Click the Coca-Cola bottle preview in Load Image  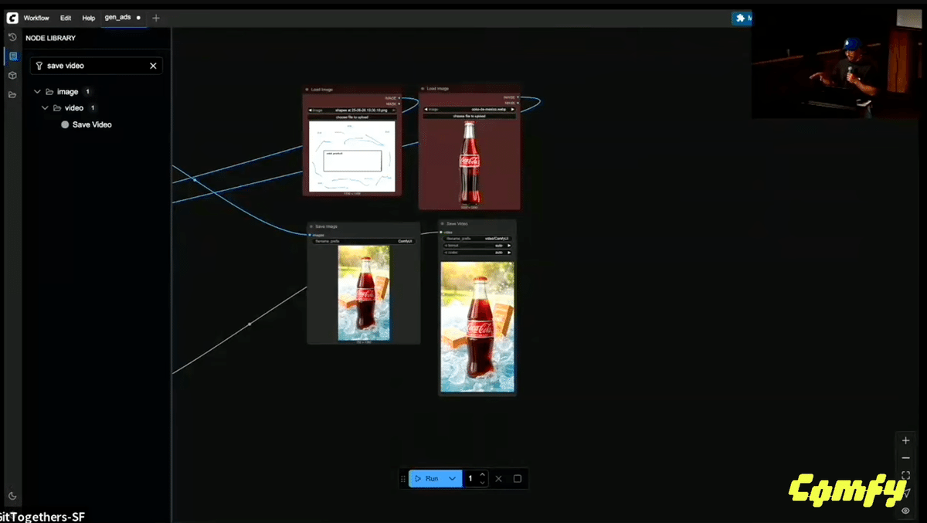(x=469, y=163)
